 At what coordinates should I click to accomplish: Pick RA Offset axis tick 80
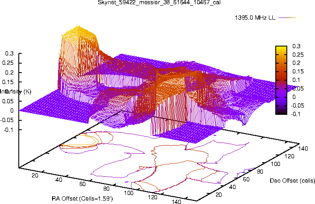(x=106, y=189)
